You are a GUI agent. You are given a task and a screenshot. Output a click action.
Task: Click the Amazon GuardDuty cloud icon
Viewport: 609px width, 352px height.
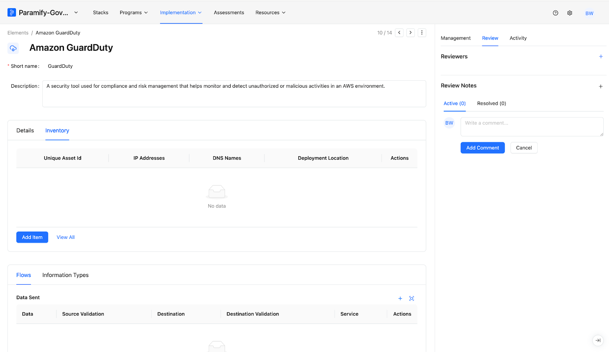(13, 48)
